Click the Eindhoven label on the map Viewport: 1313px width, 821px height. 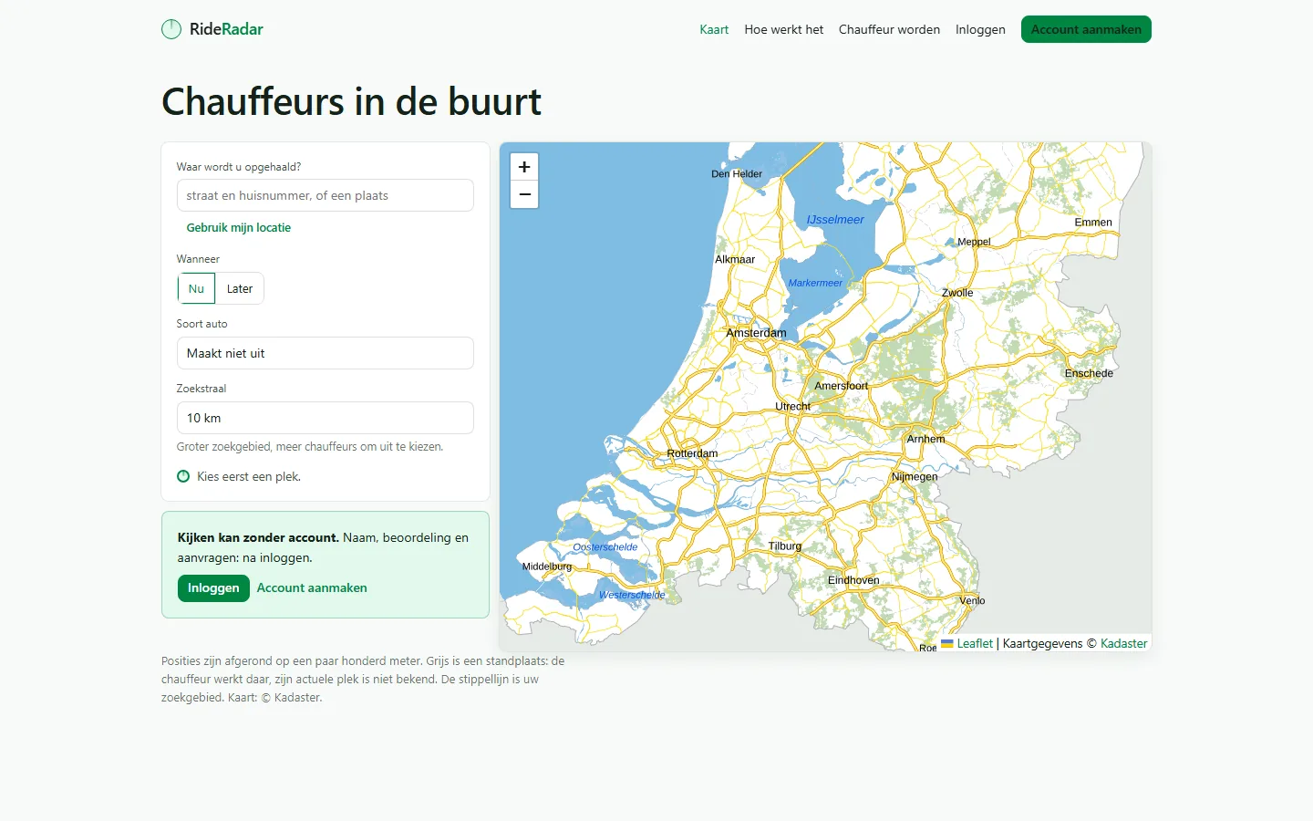853,580
